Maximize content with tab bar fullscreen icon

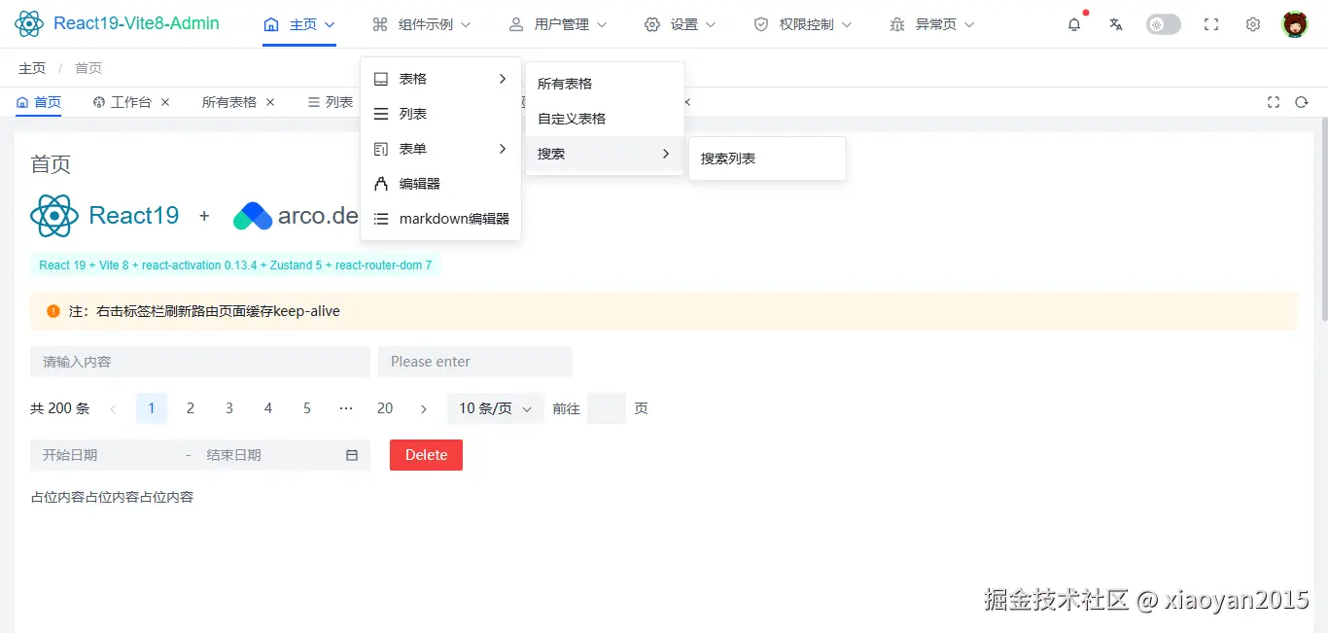[x=1274, y=102]
